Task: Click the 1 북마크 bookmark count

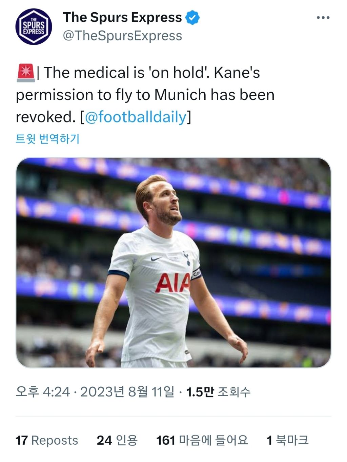Action: 287,440
